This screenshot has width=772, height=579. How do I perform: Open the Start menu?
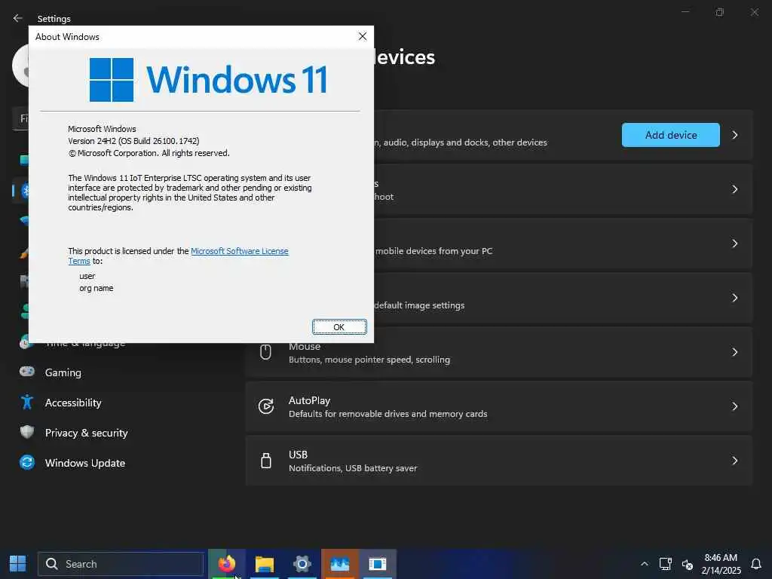(x=18, y=564)
